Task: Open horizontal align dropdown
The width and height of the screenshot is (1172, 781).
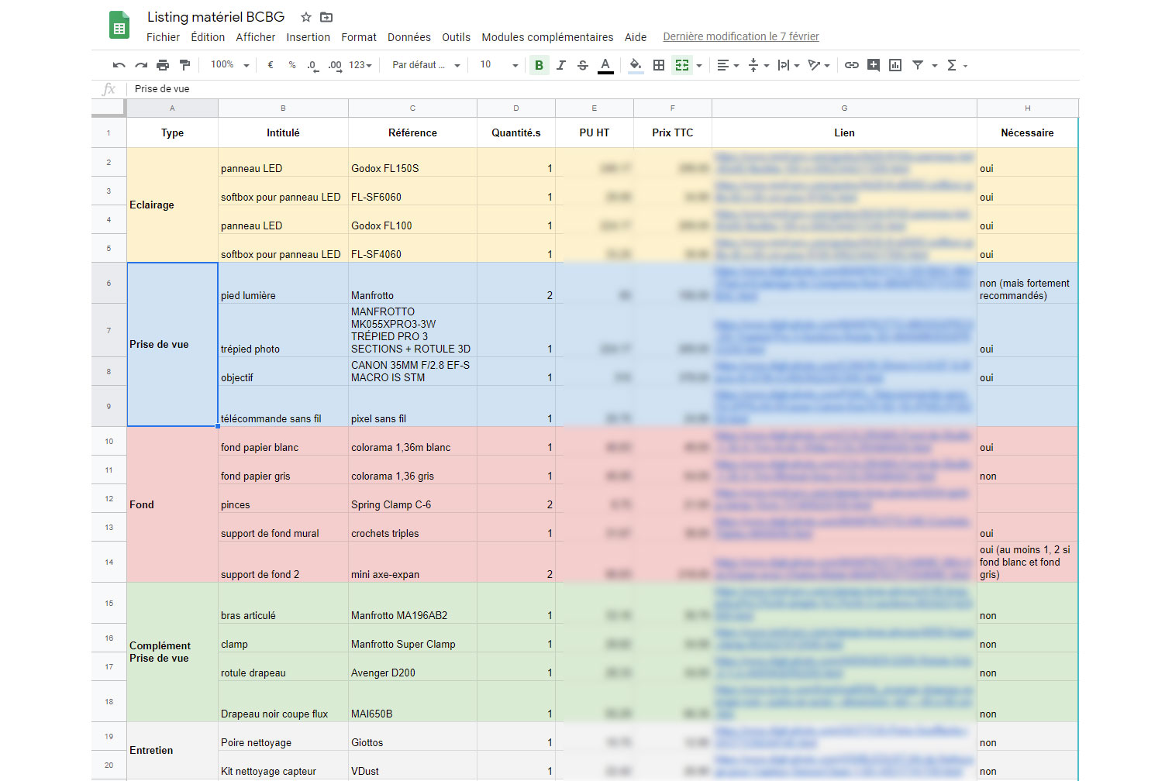Action: tap(728, 65)
